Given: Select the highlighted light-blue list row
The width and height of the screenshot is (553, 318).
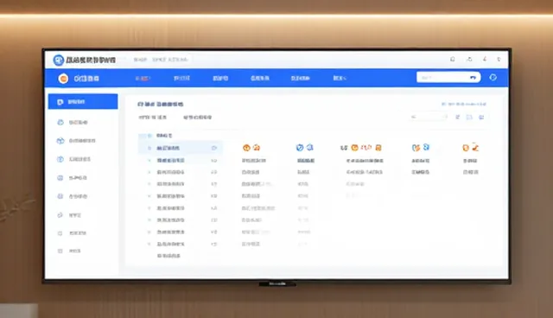Looking at the screenshot, I should pos(181,148).
